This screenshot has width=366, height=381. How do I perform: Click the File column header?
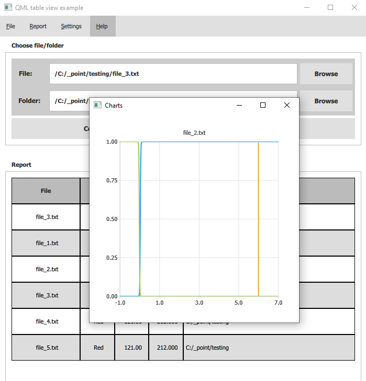46,191
